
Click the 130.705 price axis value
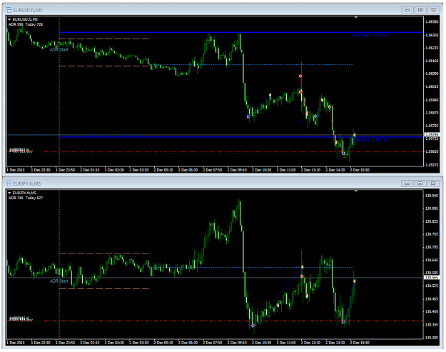[x=432, y=247]
